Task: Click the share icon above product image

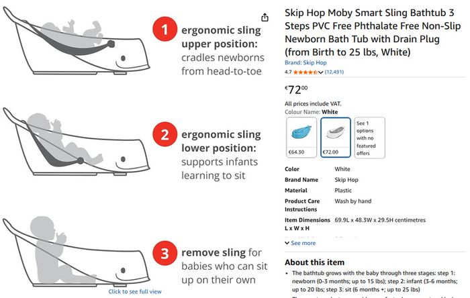Action: [265, 17]
